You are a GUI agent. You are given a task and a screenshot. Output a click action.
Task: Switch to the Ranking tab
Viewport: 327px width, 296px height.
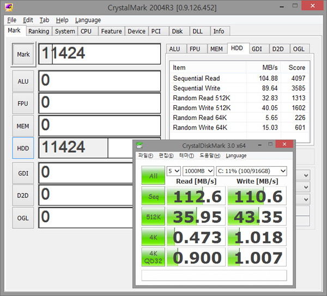(39, 31)
